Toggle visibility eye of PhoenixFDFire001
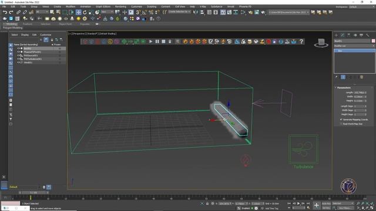The image size is (376, 211). coord(18,52)
